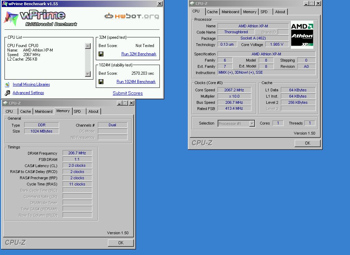Click the AMD Athlon XP logo image
The height and width of the screenshot is (255, 350).
point(302,35)
